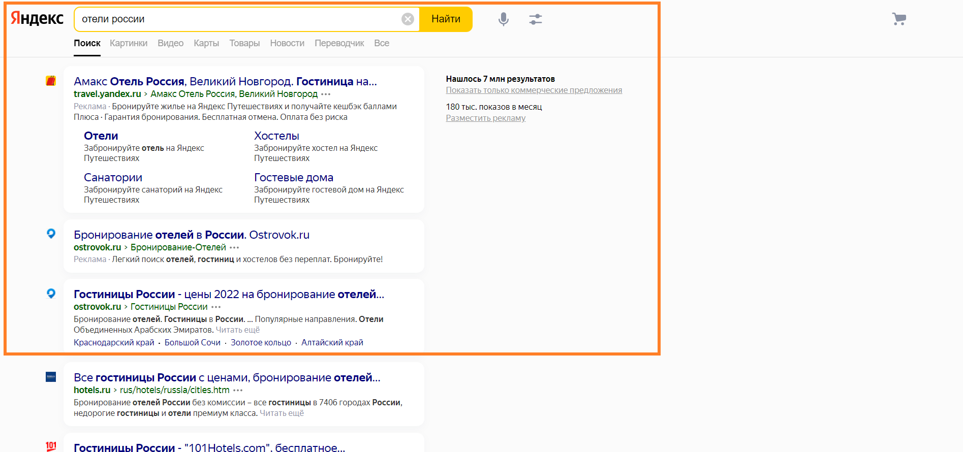Switch to the Видео tab
This screenshot has height=452, width=963.
170,43
